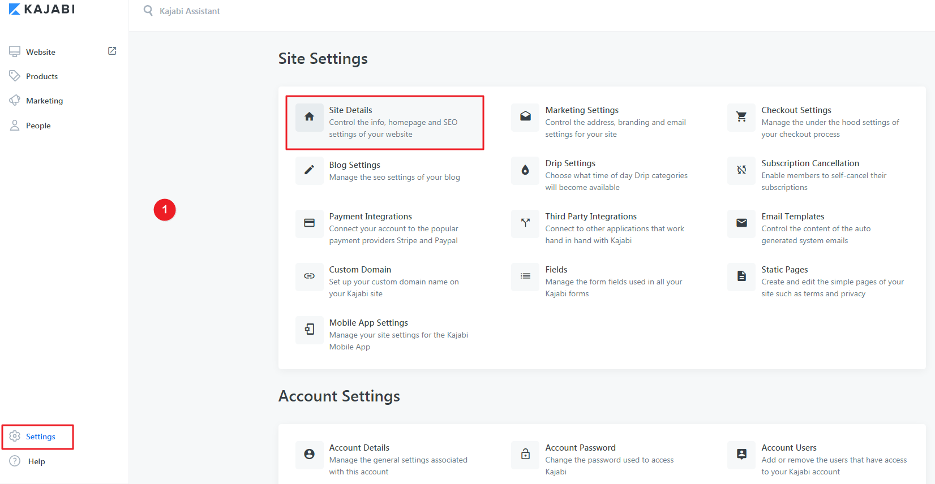The width and height of the screenshot is (935, 484).
Task: Click the Static Pages document icon
Action: click(742, 276)
